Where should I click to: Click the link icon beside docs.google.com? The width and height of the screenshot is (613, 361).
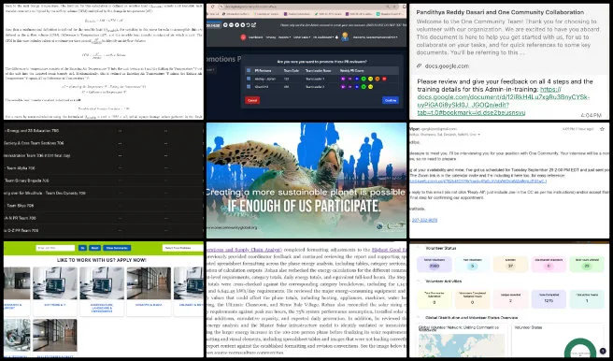coord(419,66)
